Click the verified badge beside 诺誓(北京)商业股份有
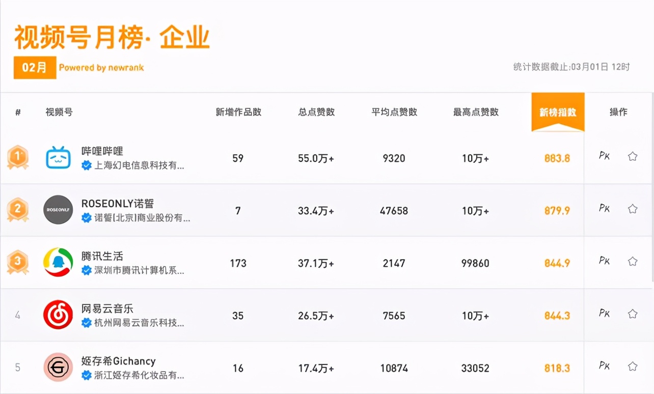654x394 pixels. click(87, 218)
